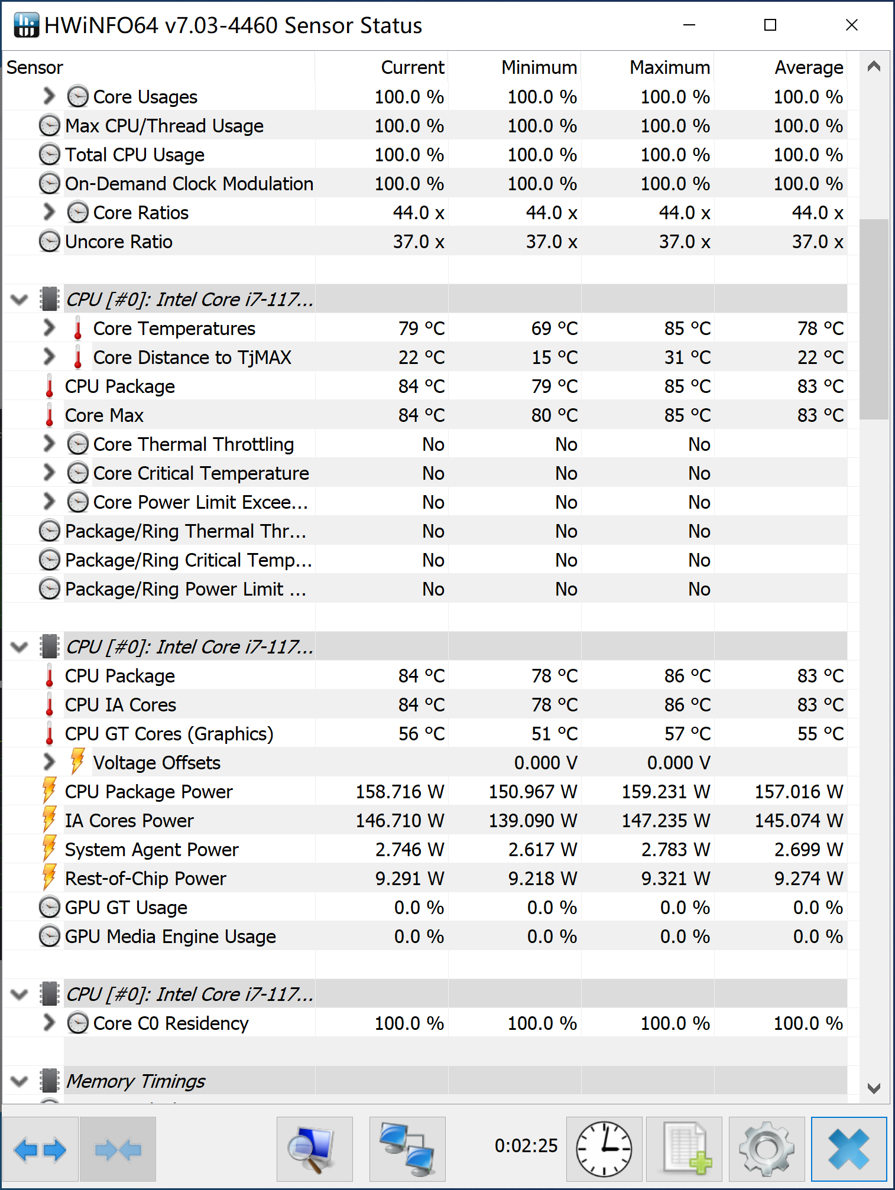Expand the Core Temperatures row
895x1190 pixels.
[x=50, y=328]
